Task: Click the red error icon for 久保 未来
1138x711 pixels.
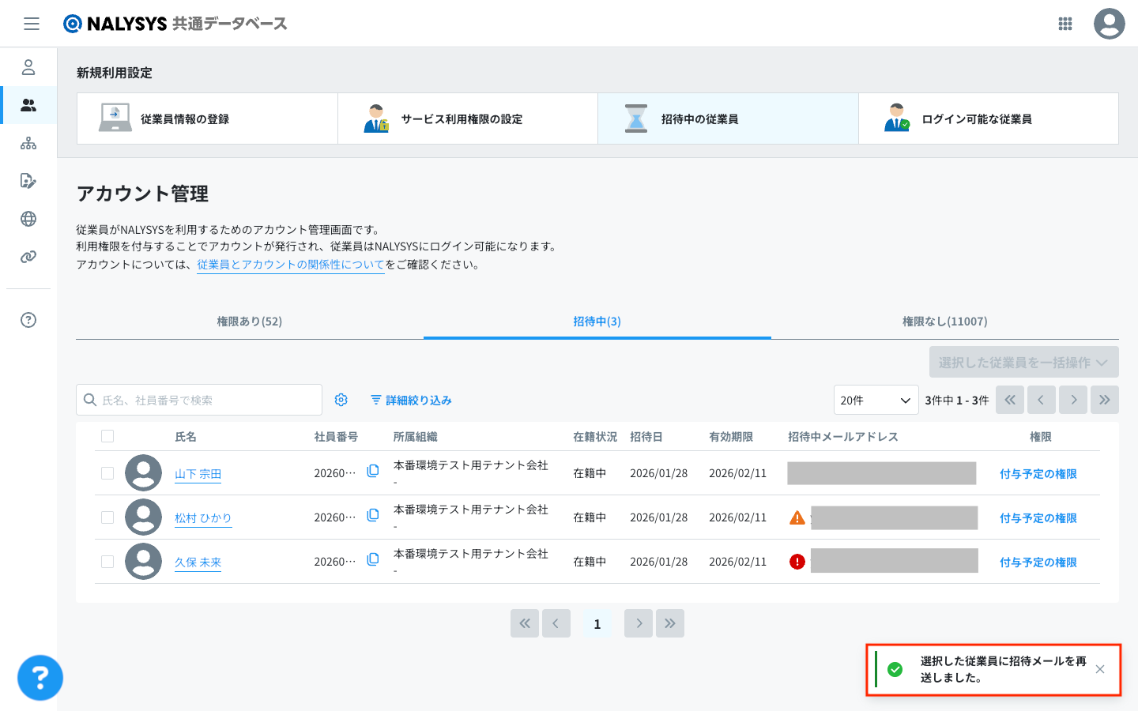Action: pos(797,562)
